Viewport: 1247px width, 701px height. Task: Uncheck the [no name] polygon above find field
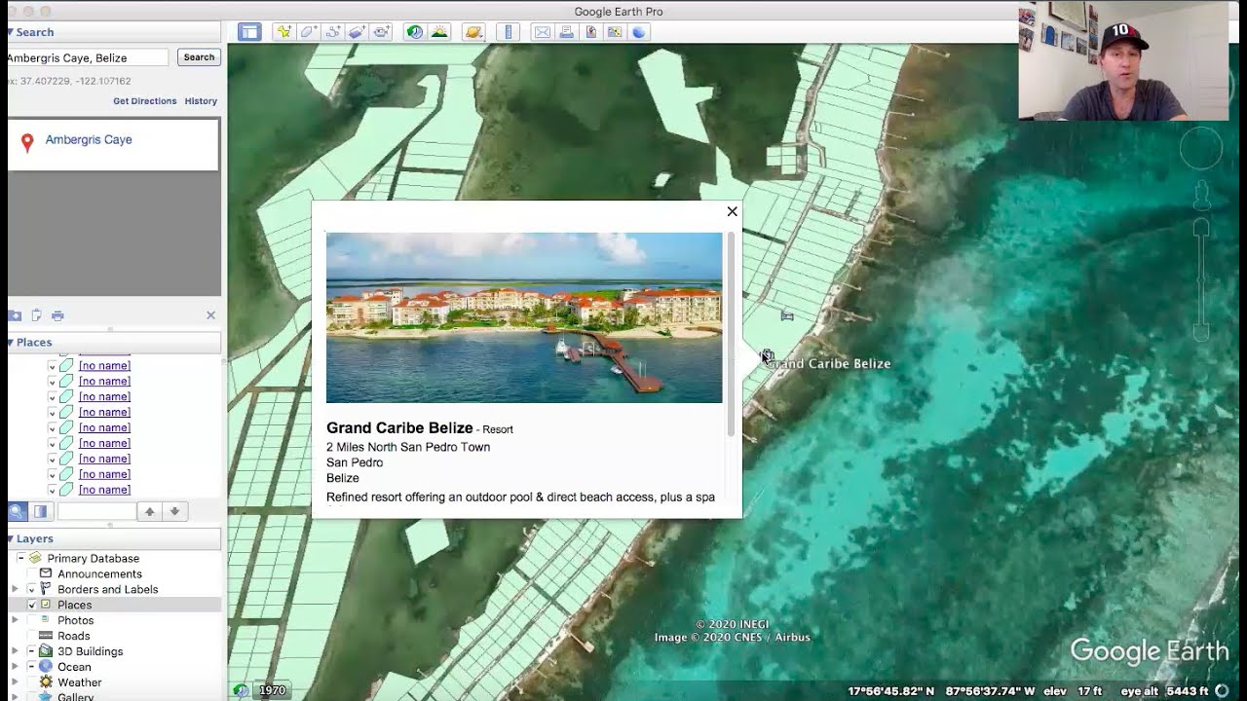tap(52, 490)
